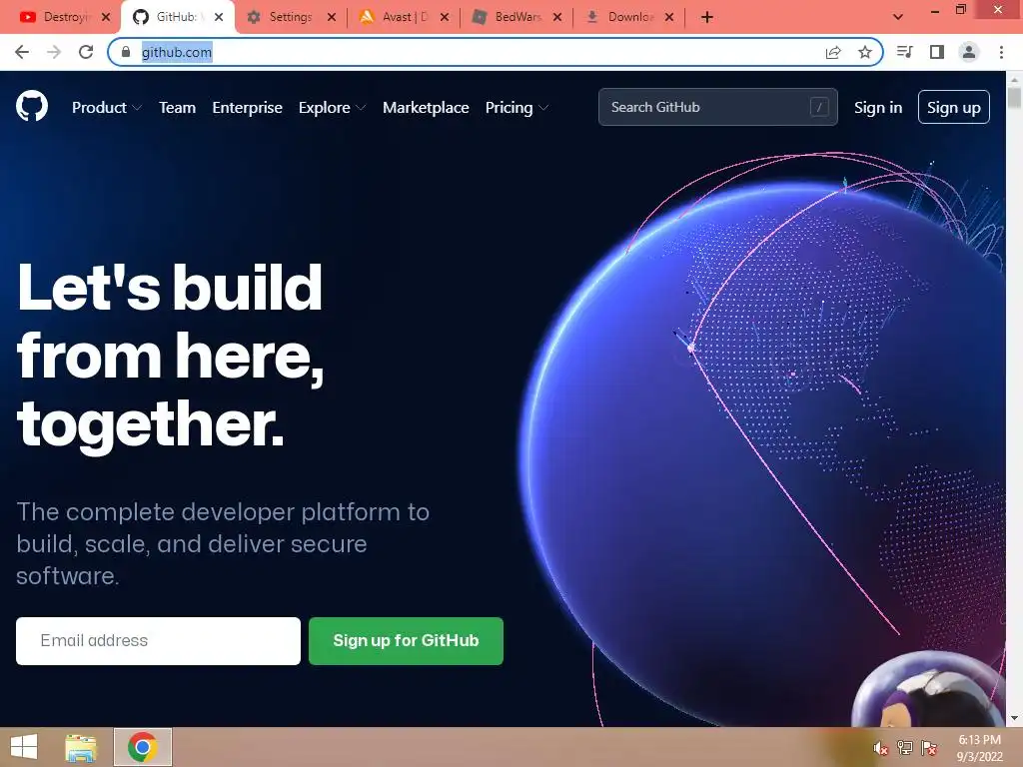Open the Action Center flag icon

(x=929, y=748)
